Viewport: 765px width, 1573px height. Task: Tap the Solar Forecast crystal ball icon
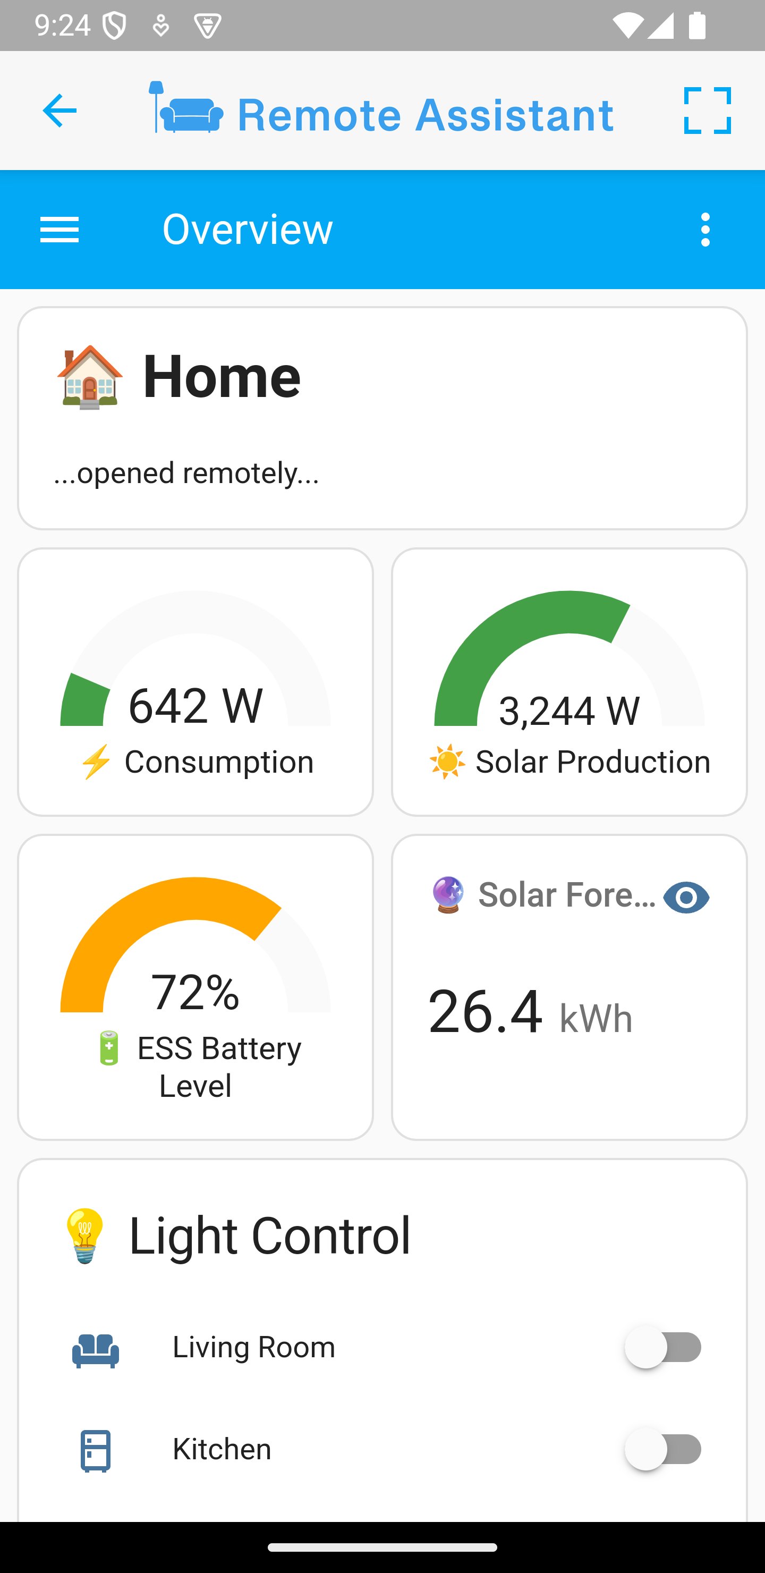[x=447, y=895]
